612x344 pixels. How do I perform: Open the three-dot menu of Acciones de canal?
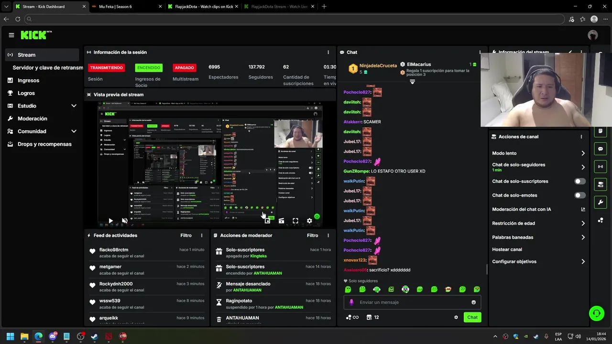[581, 137]
